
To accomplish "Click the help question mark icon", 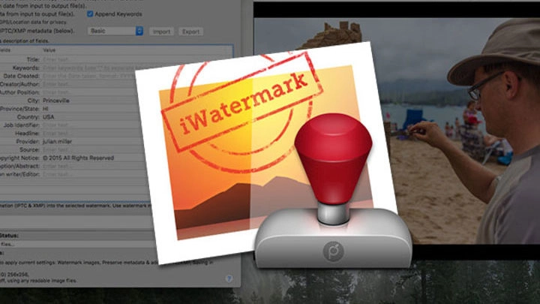I will [x=229, y=278].
